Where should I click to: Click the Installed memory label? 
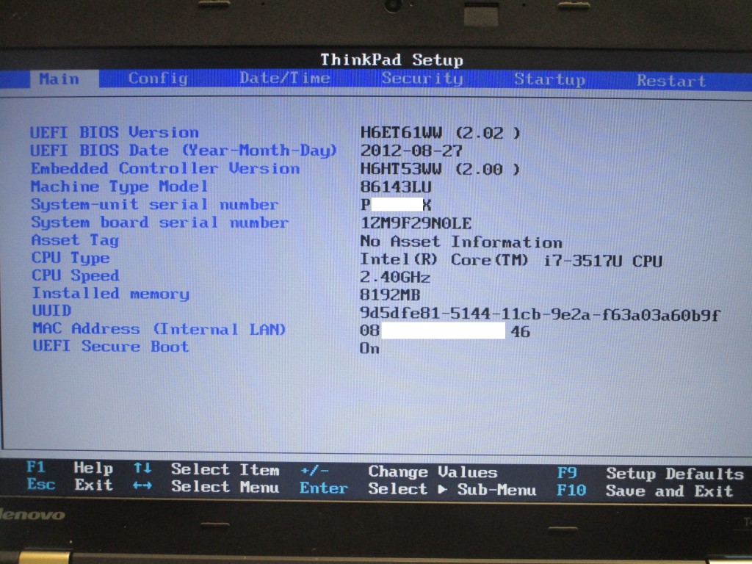click(x=111, y=294)
